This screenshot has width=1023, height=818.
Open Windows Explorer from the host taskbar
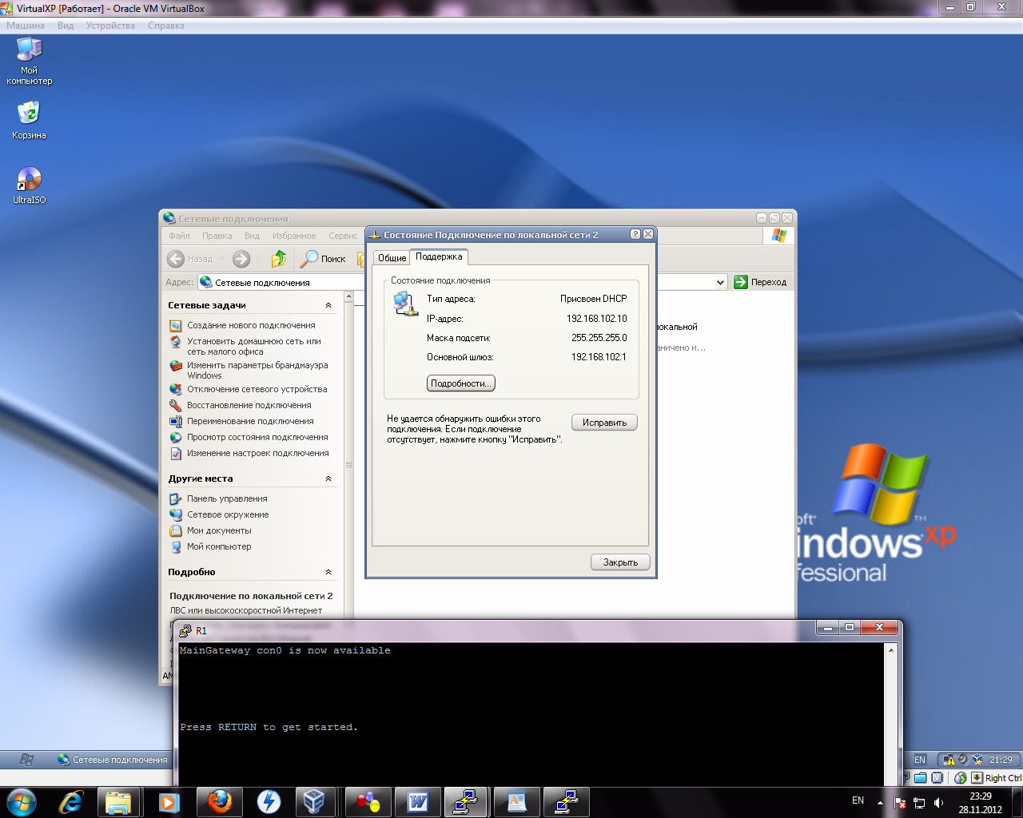click(118, 801)
